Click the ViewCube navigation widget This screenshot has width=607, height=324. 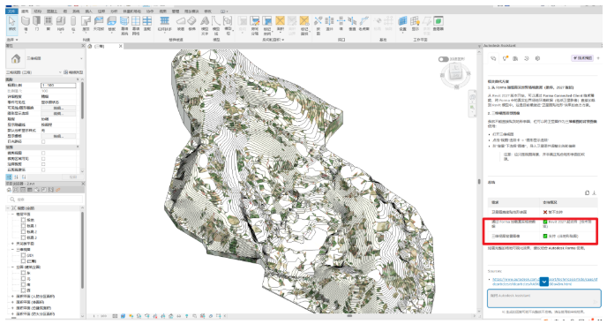[x=455, y=73]
